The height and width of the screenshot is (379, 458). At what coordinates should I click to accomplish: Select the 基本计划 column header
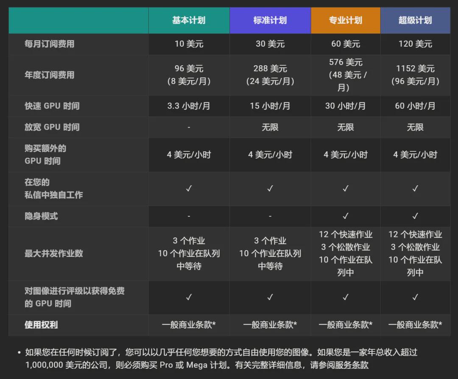[188, 20]
